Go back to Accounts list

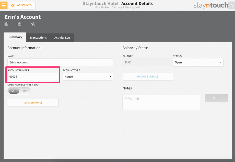tap(22, 5)
